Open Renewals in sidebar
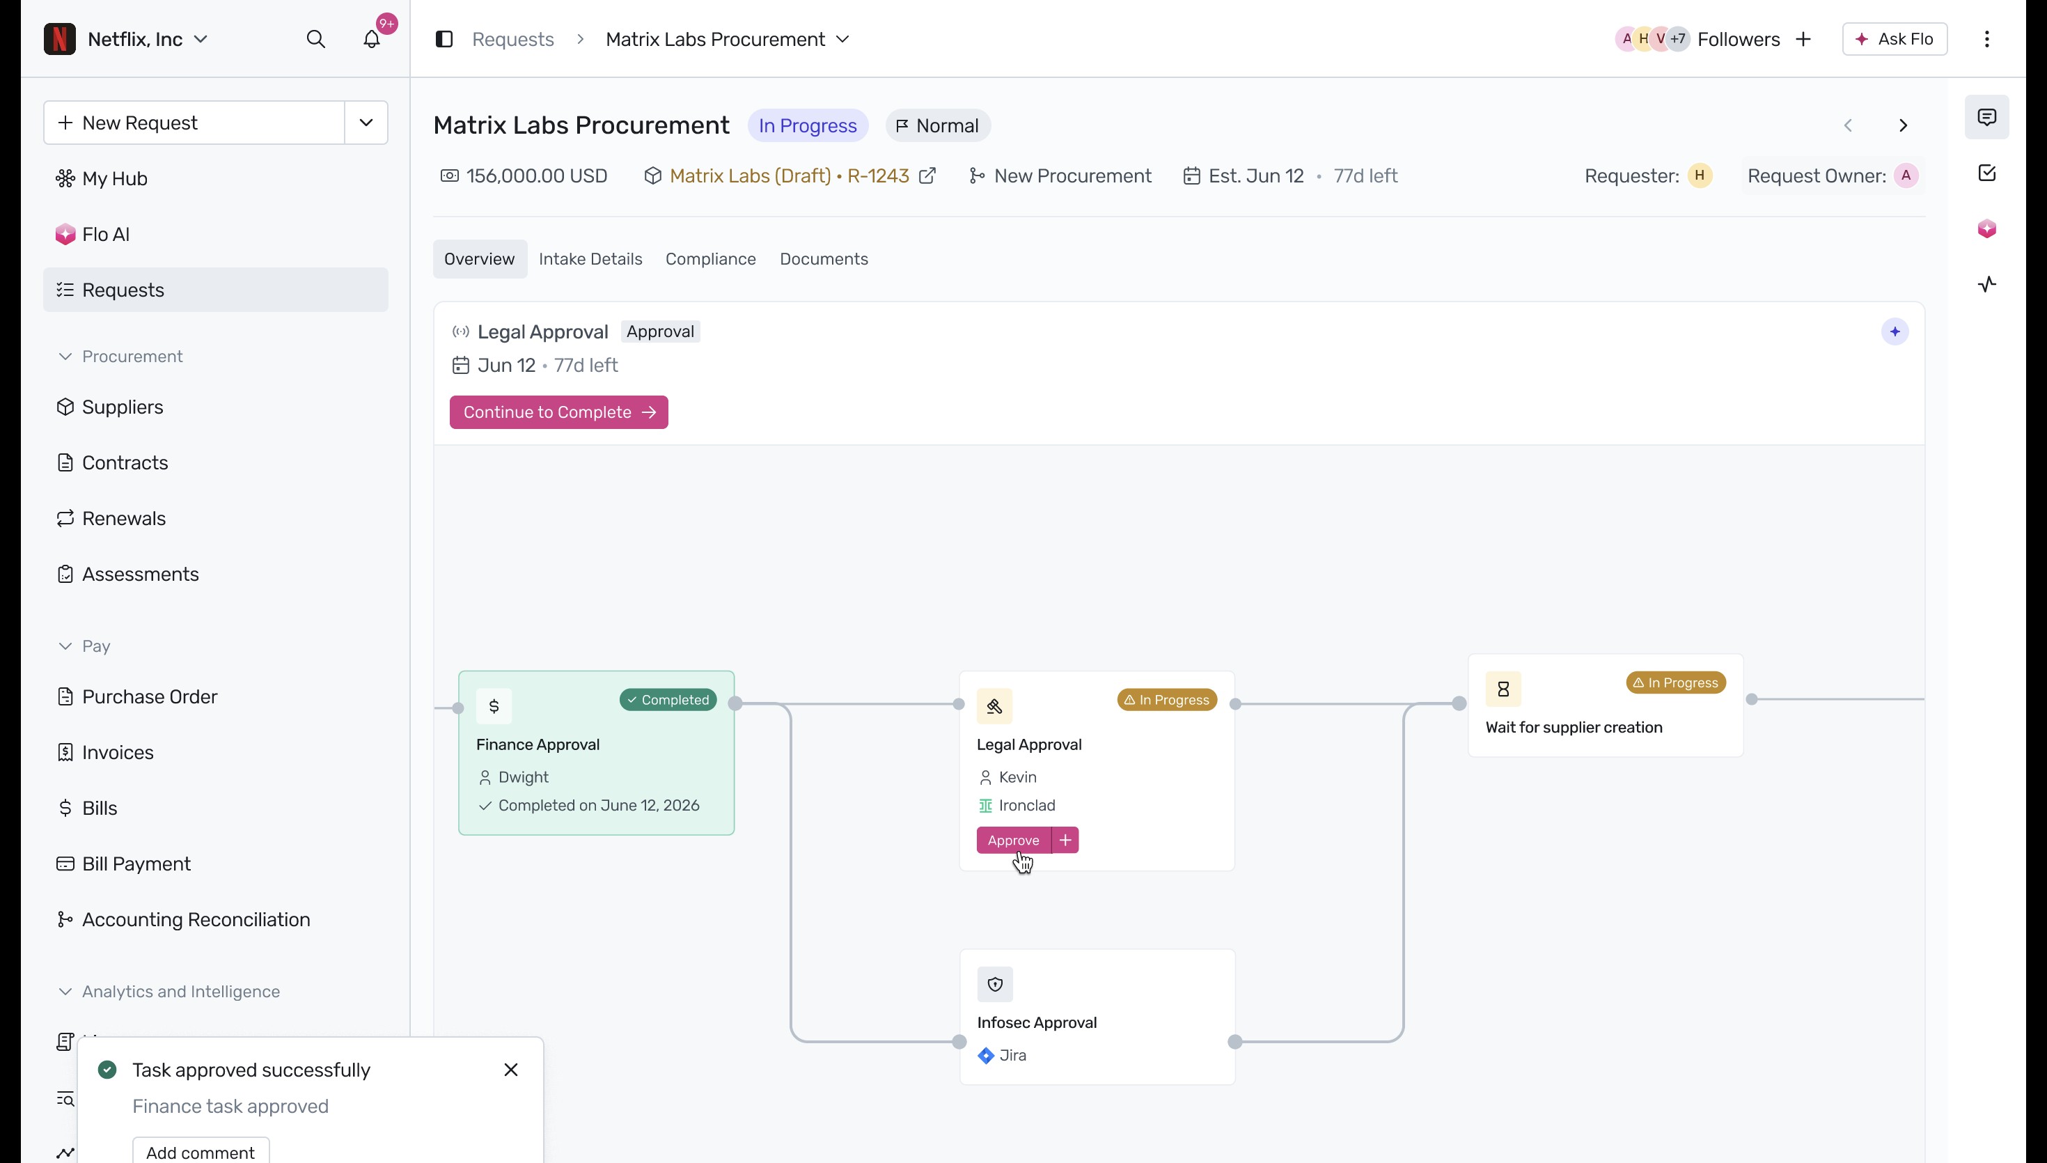2047x1163 pixels. coord(216,518)
